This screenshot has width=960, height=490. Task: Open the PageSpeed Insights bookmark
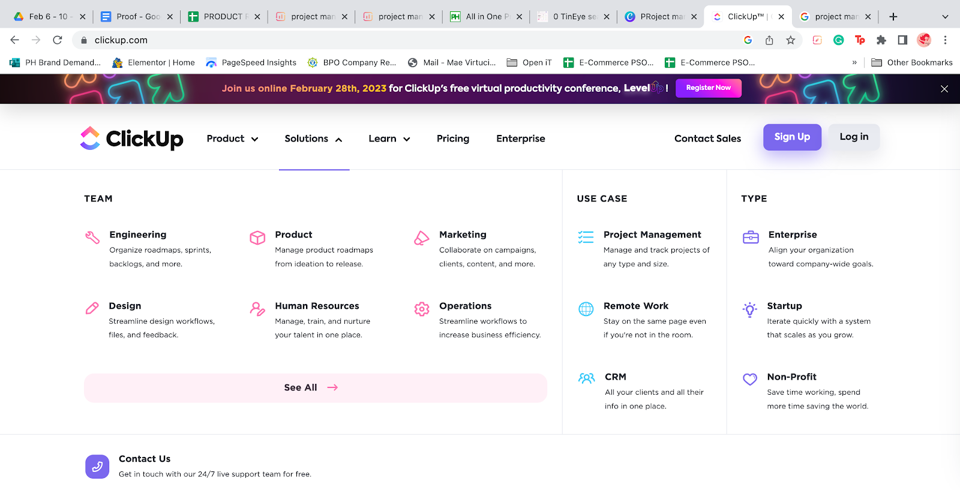coord(251,62)
